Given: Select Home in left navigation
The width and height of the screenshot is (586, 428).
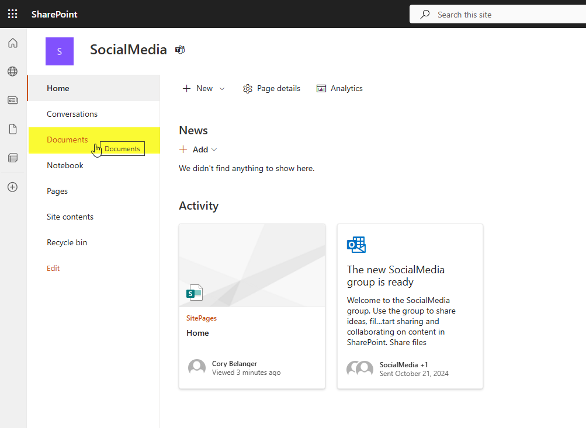Looking at the screenshot, I should [x=94, y=88].
